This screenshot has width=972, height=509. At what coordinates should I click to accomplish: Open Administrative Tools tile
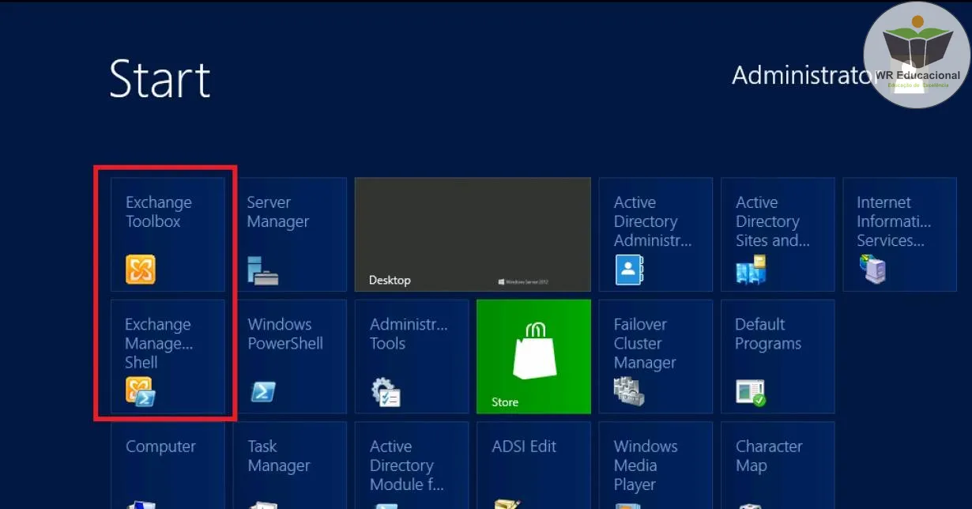(411, 356)
